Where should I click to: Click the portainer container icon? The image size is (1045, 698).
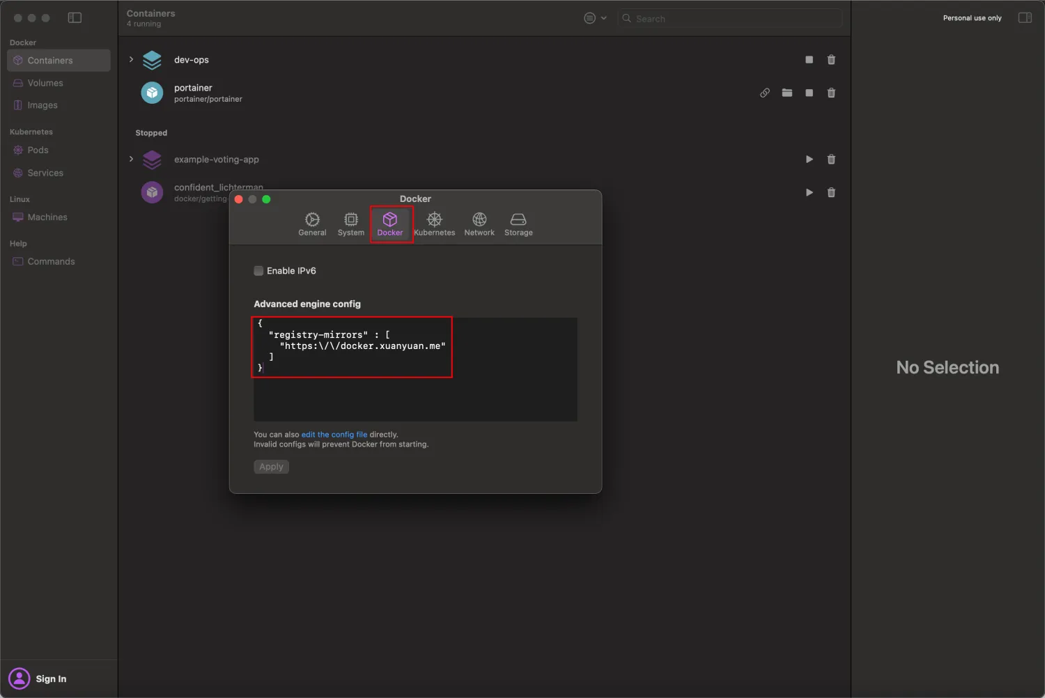pos(152,93)
